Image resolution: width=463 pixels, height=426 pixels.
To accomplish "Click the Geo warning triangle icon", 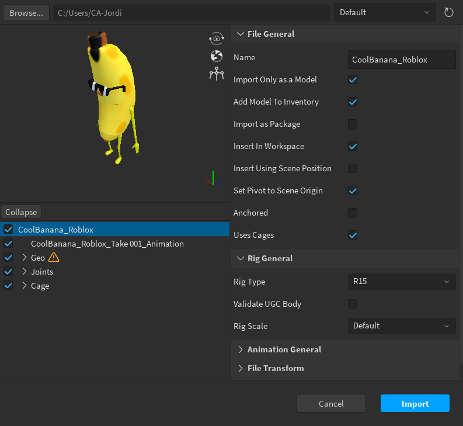I will click(x=54, y=258).
